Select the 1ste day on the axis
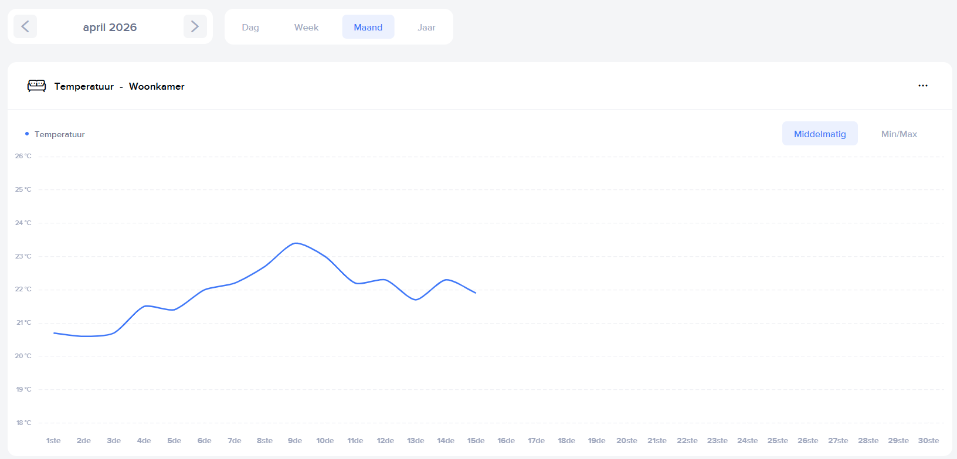957x459 pixels. tap(53, 440)
